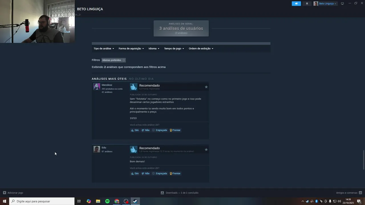Enter Big Picture mode via monitor icon

point(342,3)
